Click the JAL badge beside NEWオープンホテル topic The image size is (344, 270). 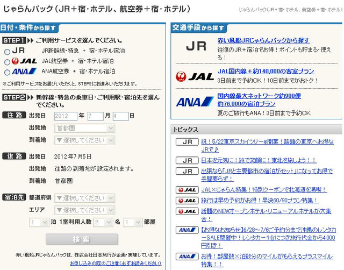[x=187, y=211]
